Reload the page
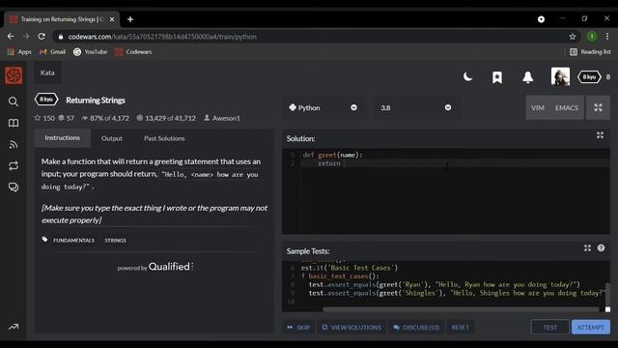 coord(42,37)
